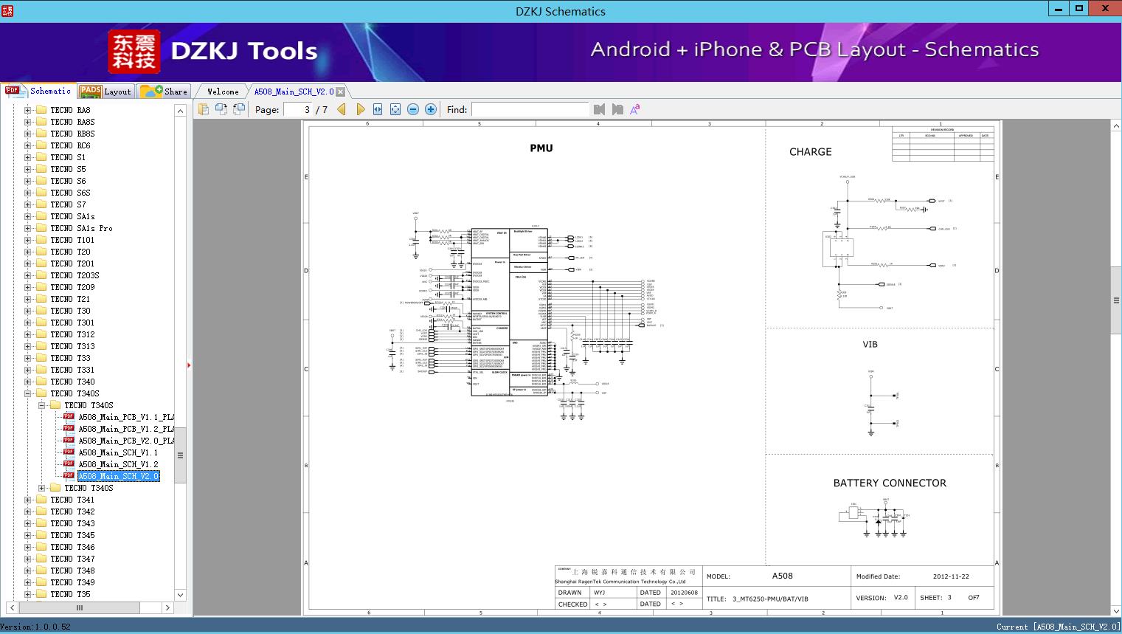This screenshot has width=1122, height=634.
Task: Go to the previous page arrow
Action: 342,109
